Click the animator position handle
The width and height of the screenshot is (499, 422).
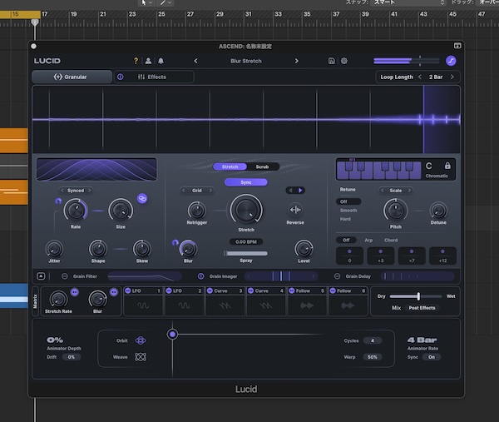click(172, 334)
